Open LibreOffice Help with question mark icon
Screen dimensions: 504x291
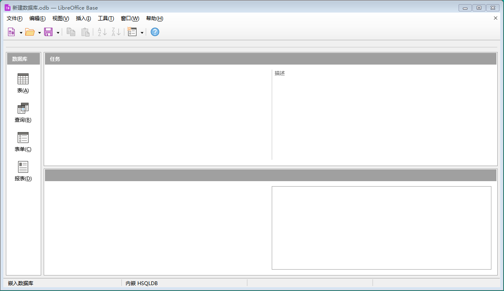pos(155,32)
